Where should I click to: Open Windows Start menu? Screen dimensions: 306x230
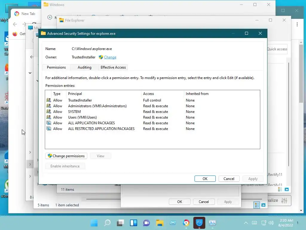coord(94,223)
